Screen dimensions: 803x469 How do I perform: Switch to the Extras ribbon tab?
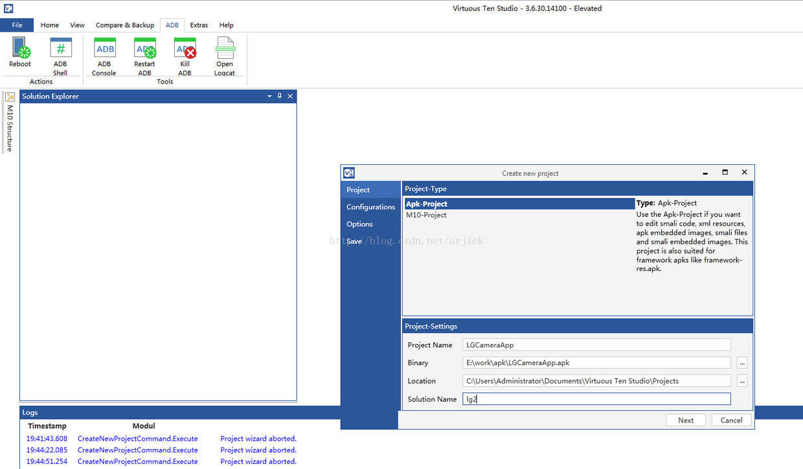click(x=199, y=25)
